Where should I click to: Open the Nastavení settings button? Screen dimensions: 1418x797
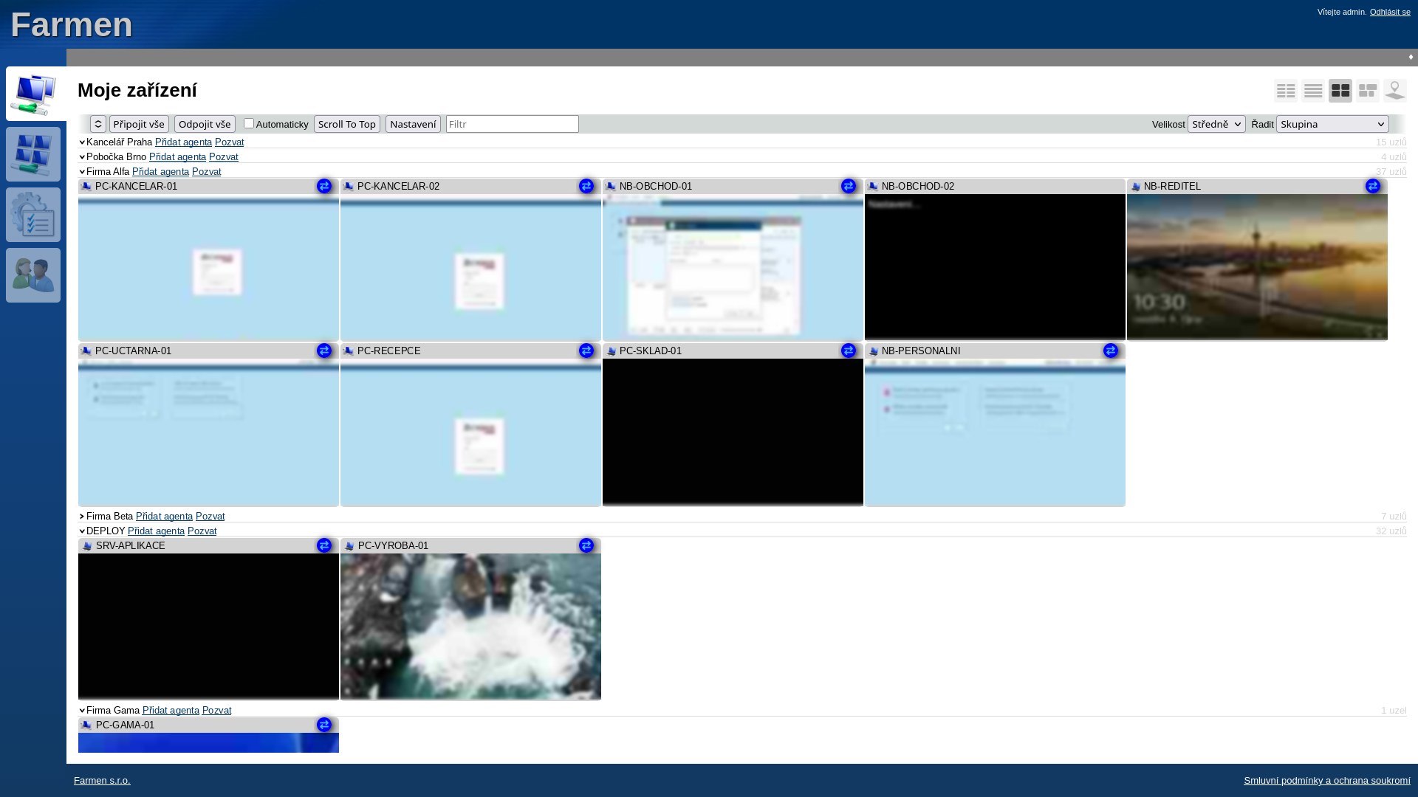pos(413,124)
